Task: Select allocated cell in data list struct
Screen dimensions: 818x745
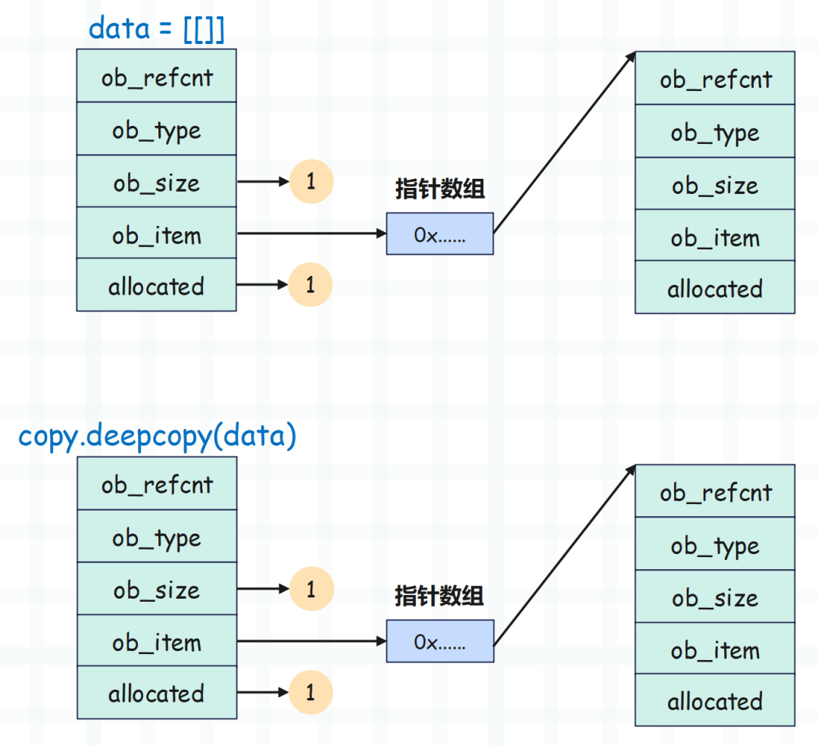Action: [157, 285]
